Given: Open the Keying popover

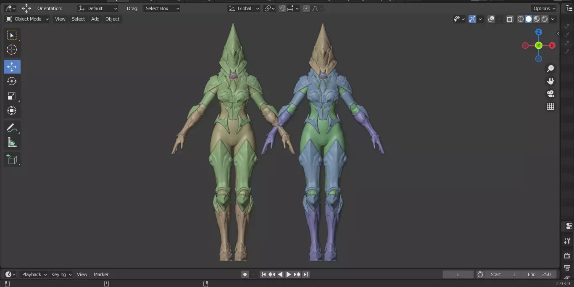Looking at the screenshot, I should point(61,274).
